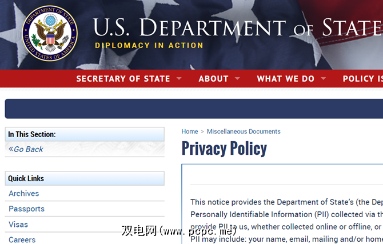The width and height of the screenshot is (383, 244).
Task: Visit the Passports quick link
Action: (x=26, y=209)
